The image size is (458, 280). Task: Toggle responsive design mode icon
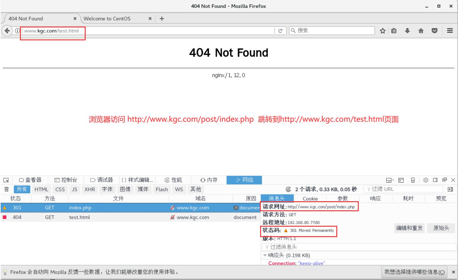pyautogui.click(x=413, y=180)
